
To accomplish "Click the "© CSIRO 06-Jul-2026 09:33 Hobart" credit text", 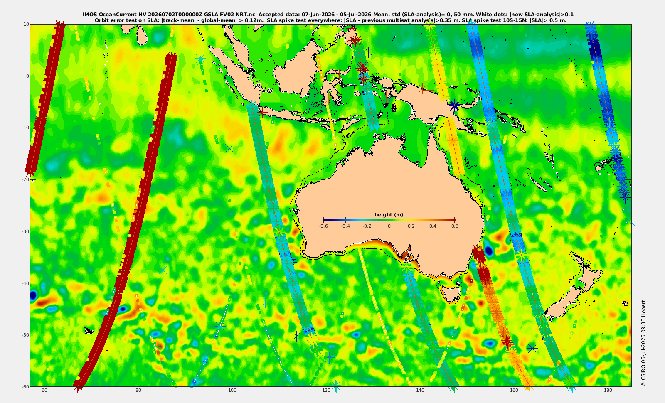I will tap(643, 343).
